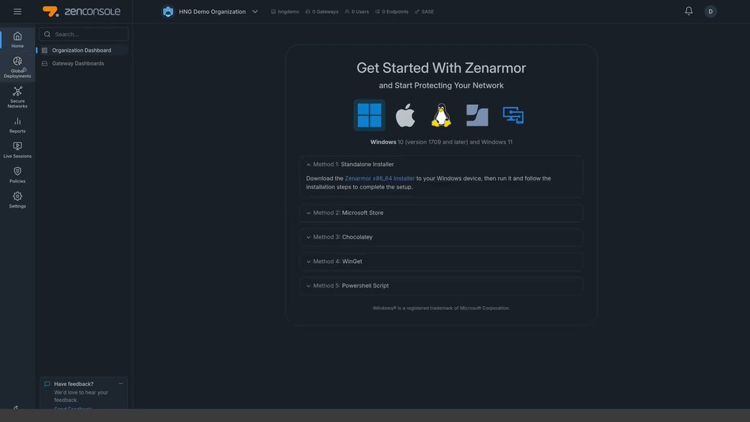
Task: Open Secure Networks in the sidebar
Action: coord(17,98)
